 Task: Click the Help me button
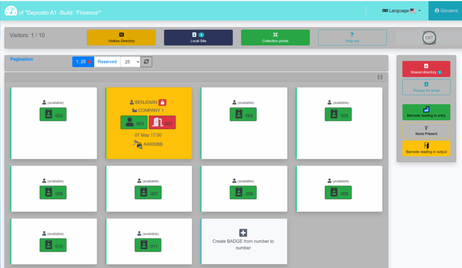[x=352, y=37]
